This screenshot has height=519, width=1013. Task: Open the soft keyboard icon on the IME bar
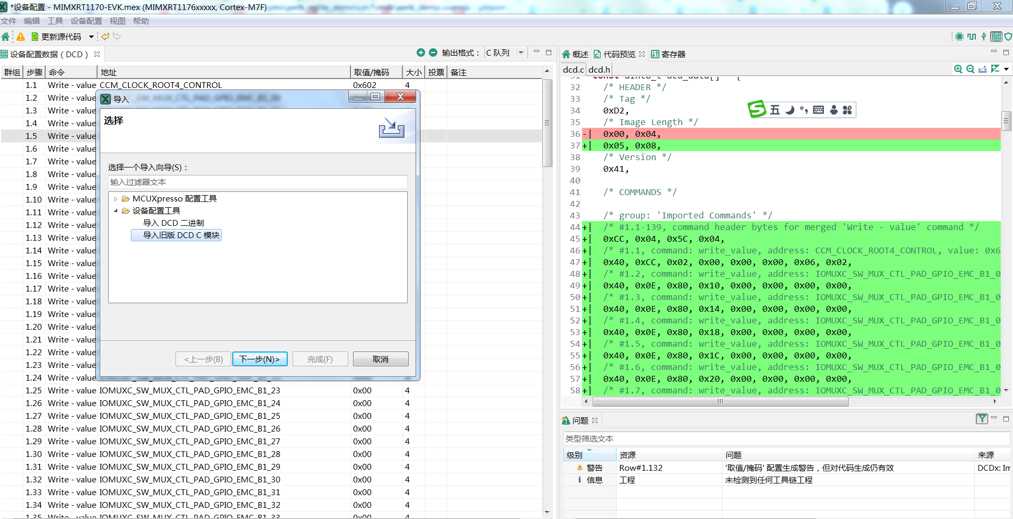818,110
